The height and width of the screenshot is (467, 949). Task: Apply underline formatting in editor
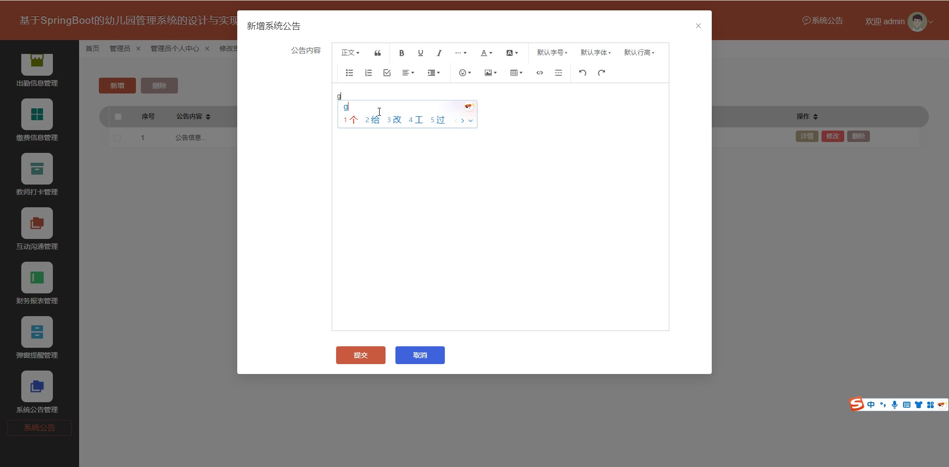click(x=420, y=53)
